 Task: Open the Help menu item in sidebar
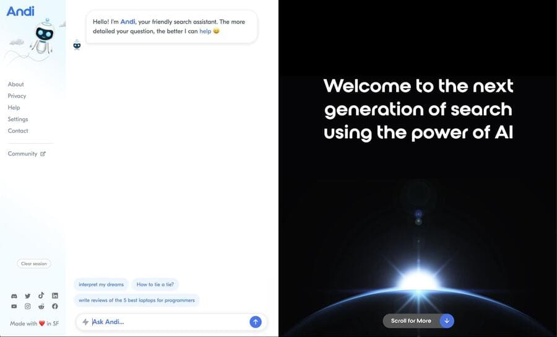[x=14, y=107]
